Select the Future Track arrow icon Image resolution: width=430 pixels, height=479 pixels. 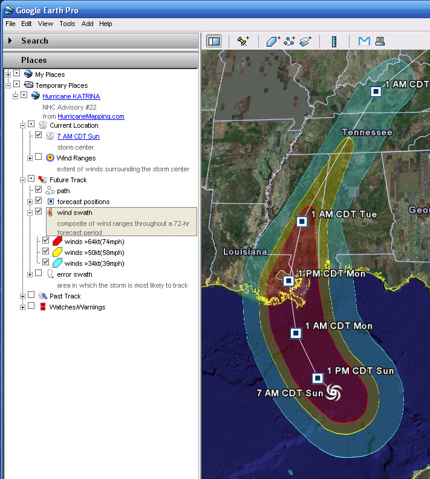pos(43,179)
